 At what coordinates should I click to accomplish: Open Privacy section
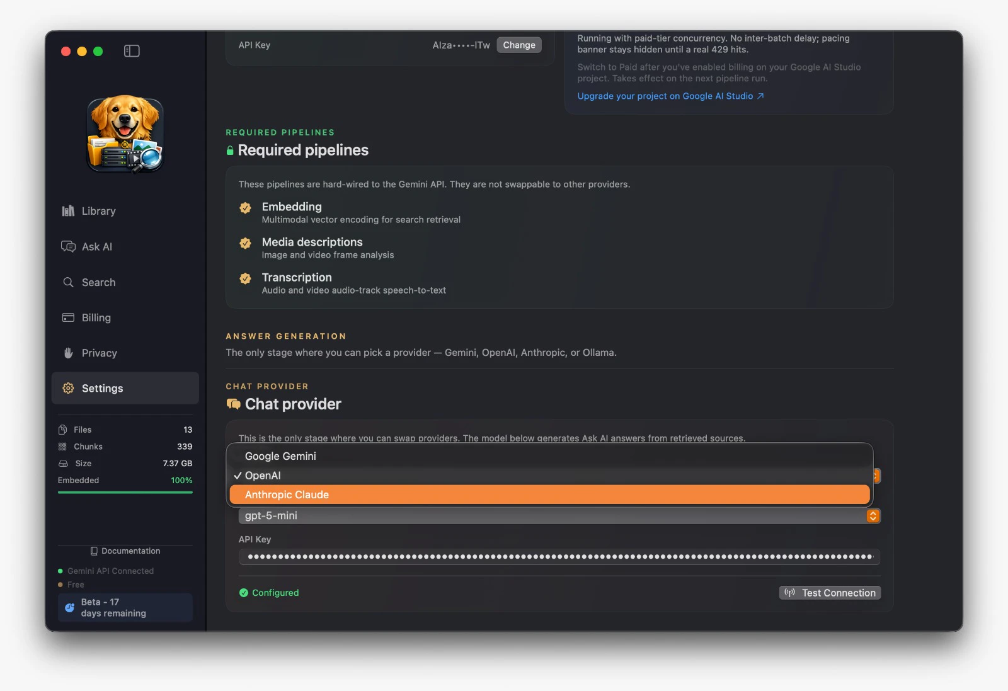click(x=125, y=353)
